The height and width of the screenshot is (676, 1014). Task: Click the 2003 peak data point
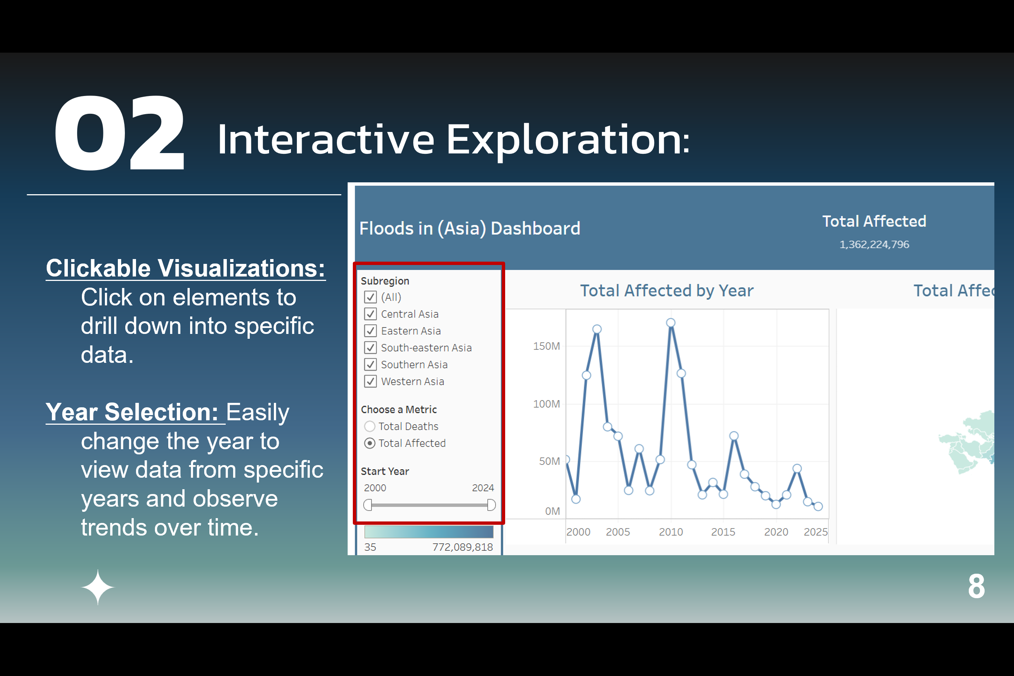point(597,329)
